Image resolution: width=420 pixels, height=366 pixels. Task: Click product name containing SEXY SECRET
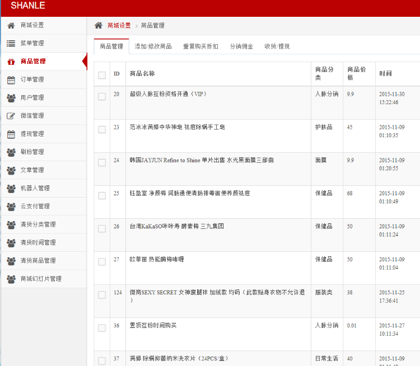click(x=217, y=296)
